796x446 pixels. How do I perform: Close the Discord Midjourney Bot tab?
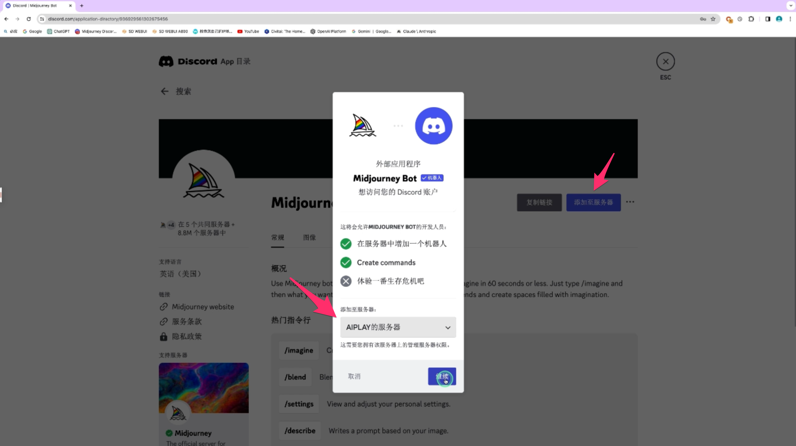click(70, 6)
